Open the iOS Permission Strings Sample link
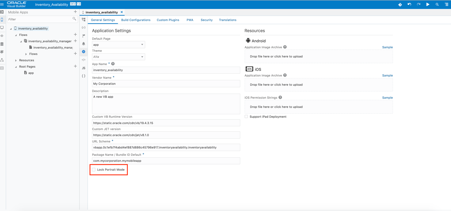451x211 pixels. point(387,98)
